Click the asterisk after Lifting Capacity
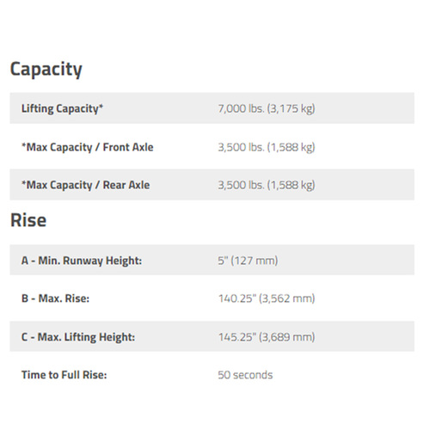This screenshot has height=430, width=430. 101,106
